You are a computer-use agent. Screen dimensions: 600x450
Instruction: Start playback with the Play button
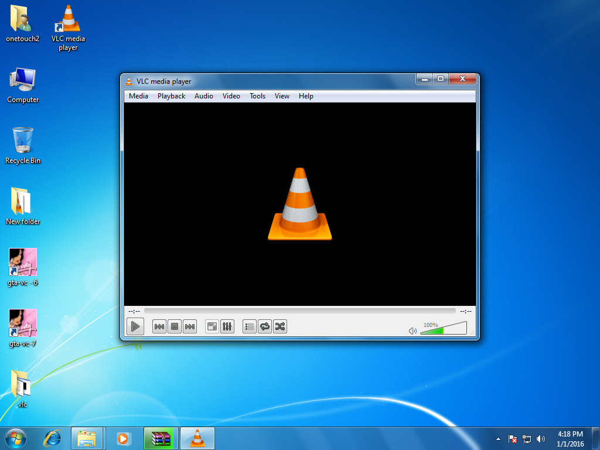point(135,326)
